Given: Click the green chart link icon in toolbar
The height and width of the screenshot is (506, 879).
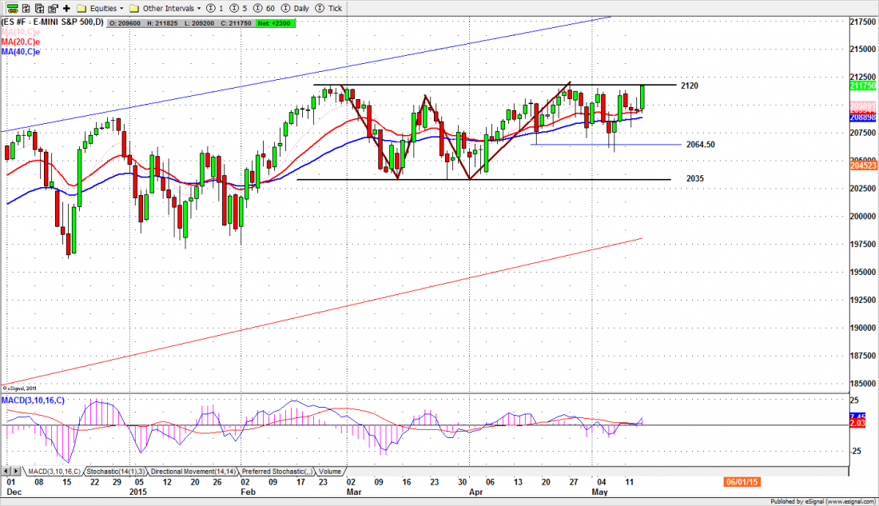Looking at the screenshot, I should (10, 8).
